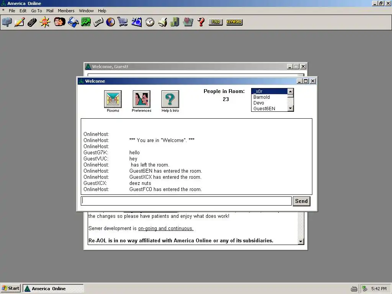Image resolution: width=392 pixels, height=294 pixels.
Task: Select Guest6EN in the people list
Action: tap(269, 108)
